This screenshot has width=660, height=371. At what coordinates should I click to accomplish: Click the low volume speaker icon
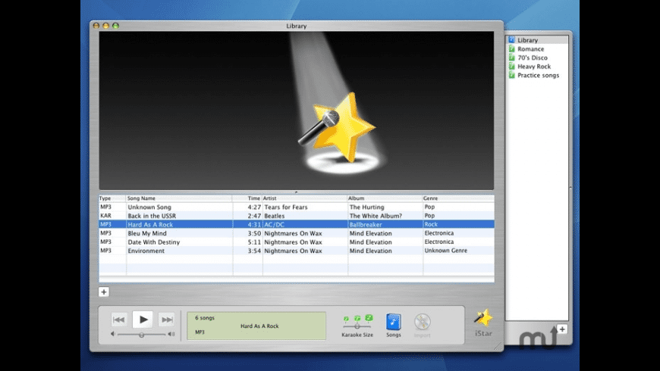[114, 334]
